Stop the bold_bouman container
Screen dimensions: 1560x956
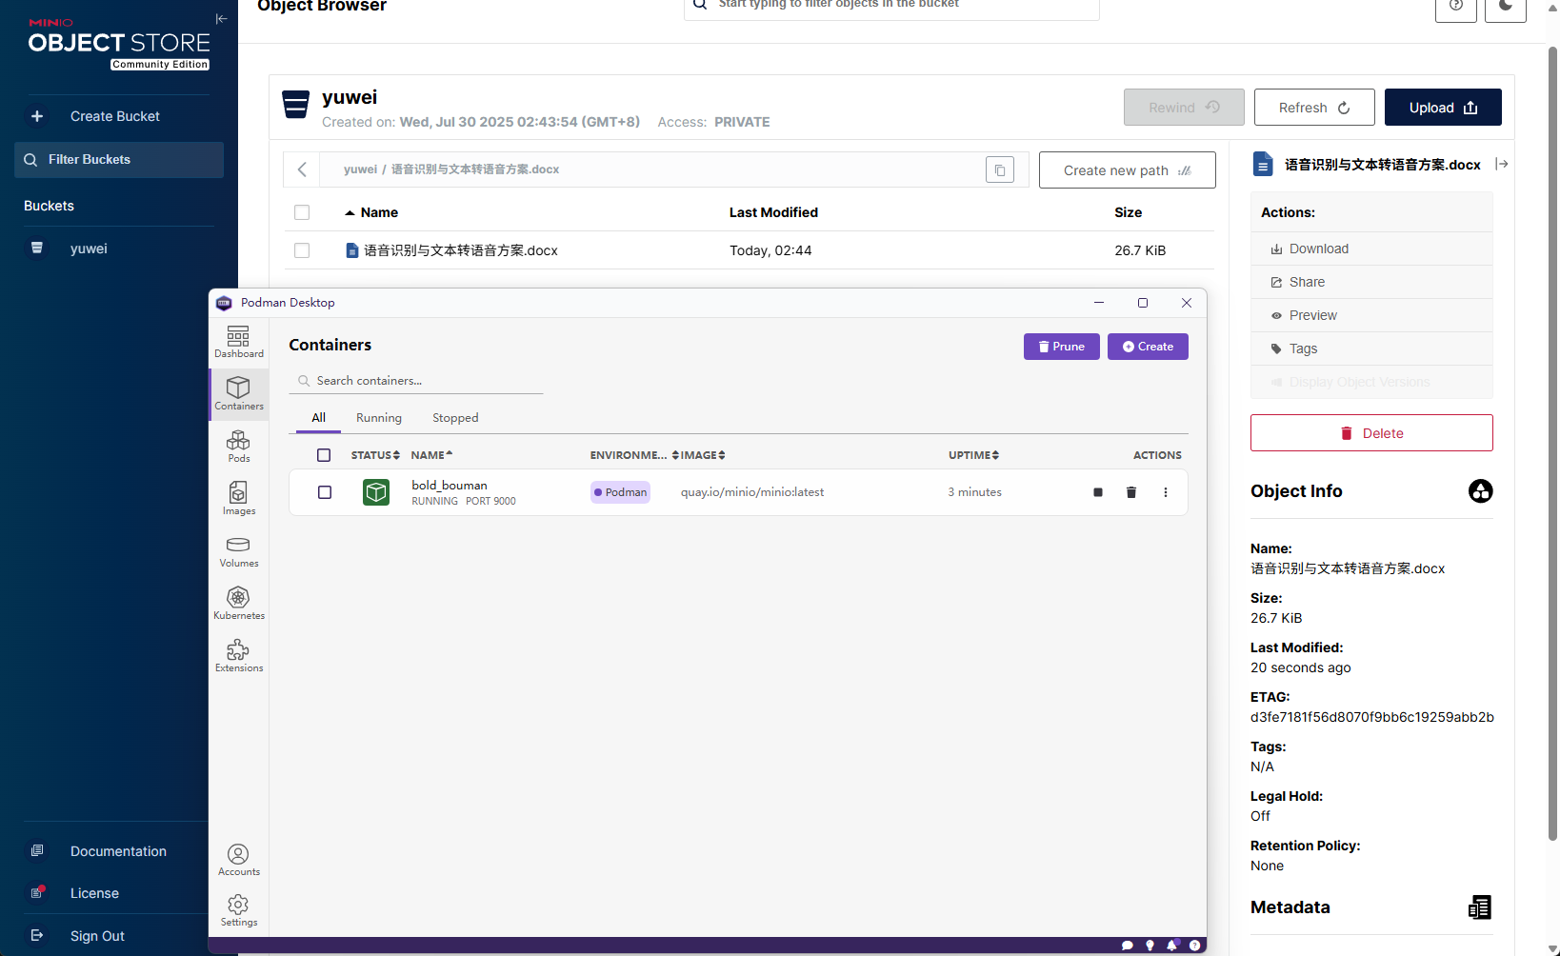[1098, 492]
